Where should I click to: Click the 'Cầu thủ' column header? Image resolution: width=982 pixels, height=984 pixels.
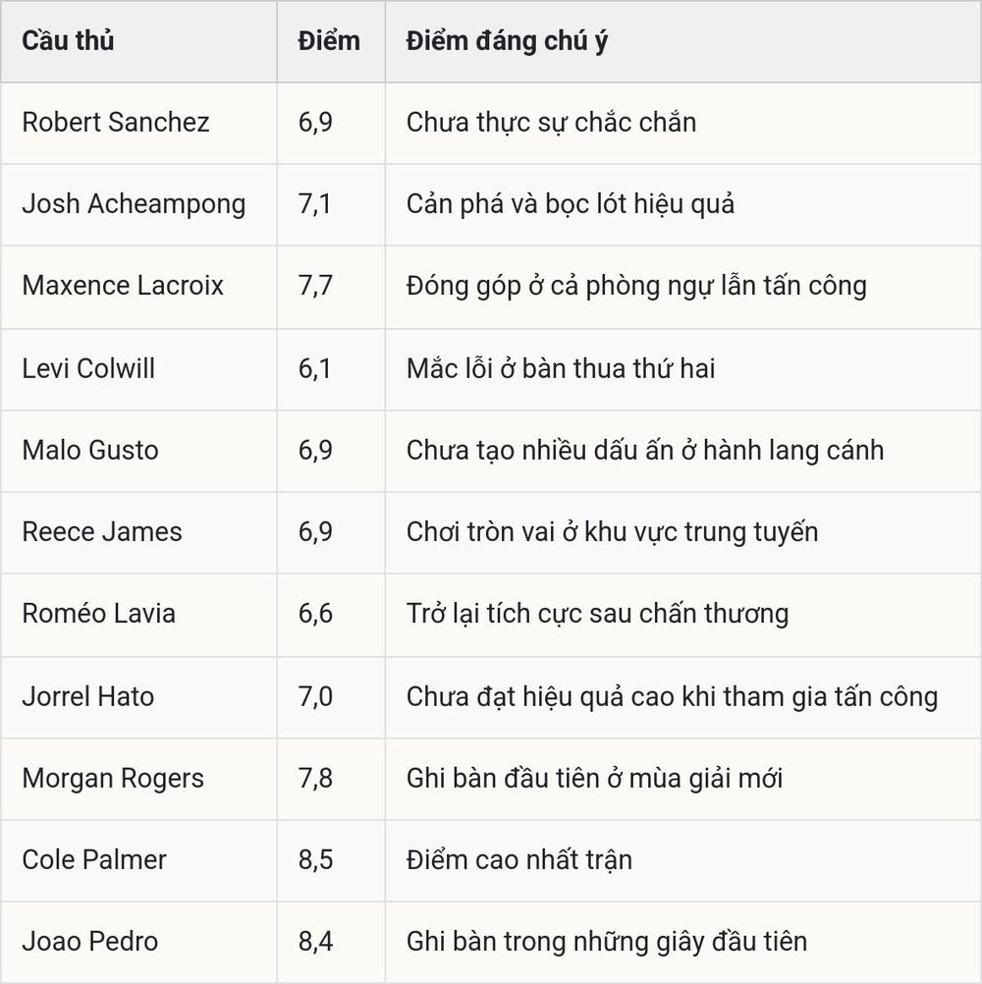coord(68,41)
